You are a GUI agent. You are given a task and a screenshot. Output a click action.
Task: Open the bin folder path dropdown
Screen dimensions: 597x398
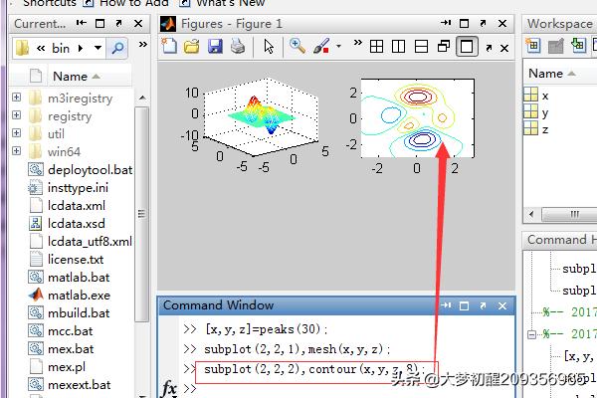[x=98, y=47]
